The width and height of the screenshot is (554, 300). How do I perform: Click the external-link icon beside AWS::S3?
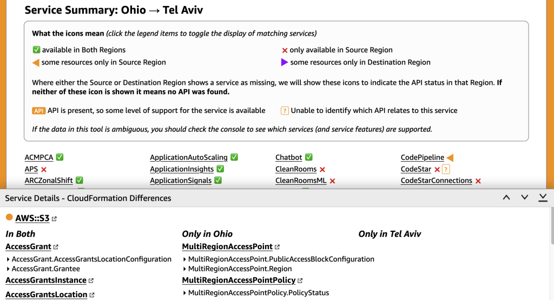(54, 219)
